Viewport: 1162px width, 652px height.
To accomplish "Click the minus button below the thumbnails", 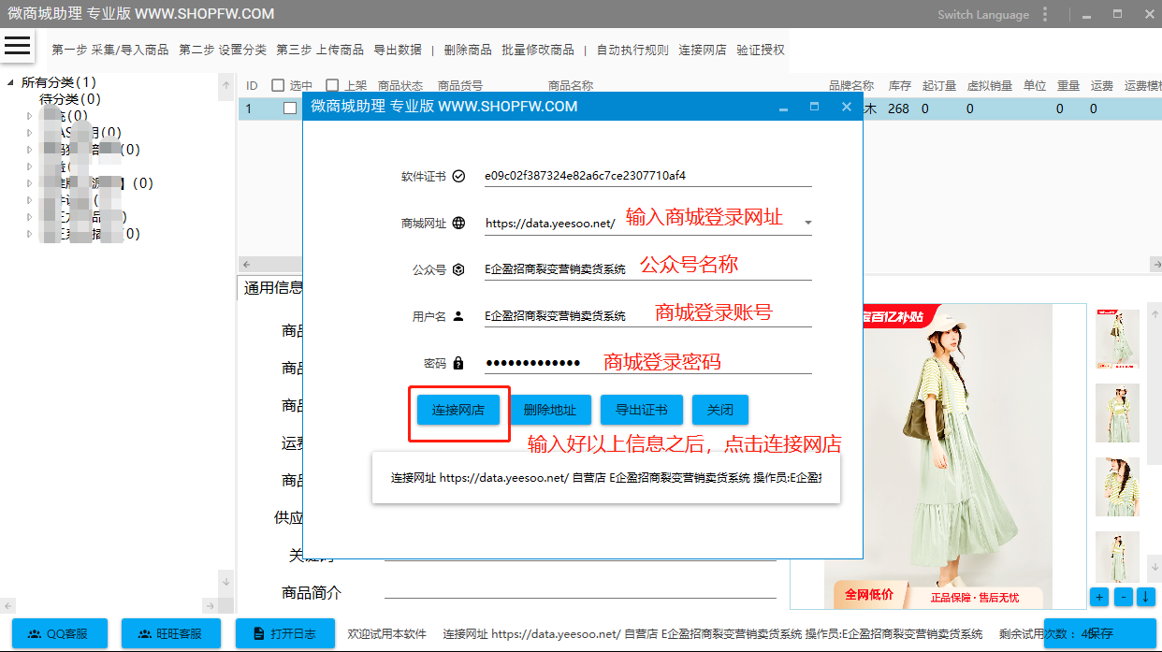I will pyautogui.click(x=1123, y=596).
